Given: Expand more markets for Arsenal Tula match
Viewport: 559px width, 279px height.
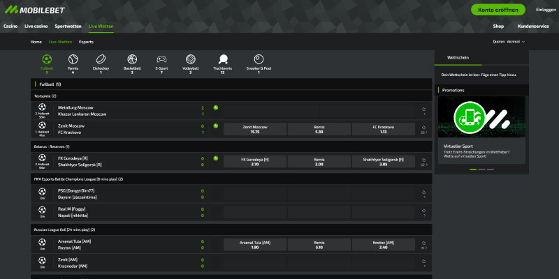Looking at the screenshot, I should (424, 248).
